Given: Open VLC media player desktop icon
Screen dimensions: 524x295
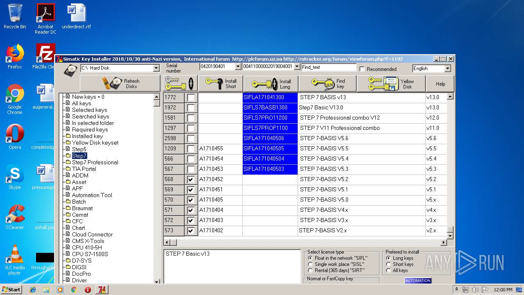Looking at the screenshot, I should (x=15, y=260).
